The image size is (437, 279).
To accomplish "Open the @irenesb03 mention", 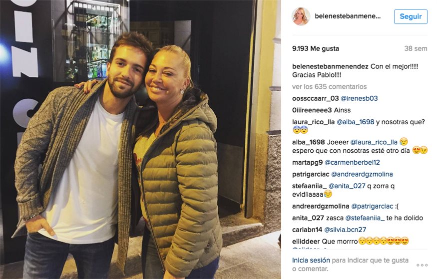I will (x=359, y=98).
